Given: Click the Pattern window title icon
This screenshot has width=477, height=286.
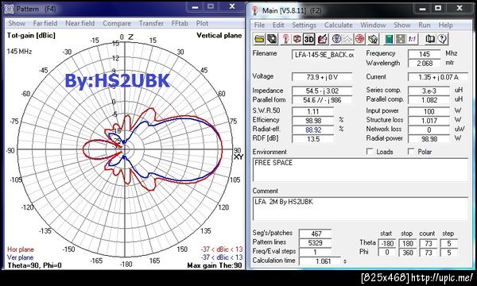Looking at the screenshot, I should click(9, 9).
